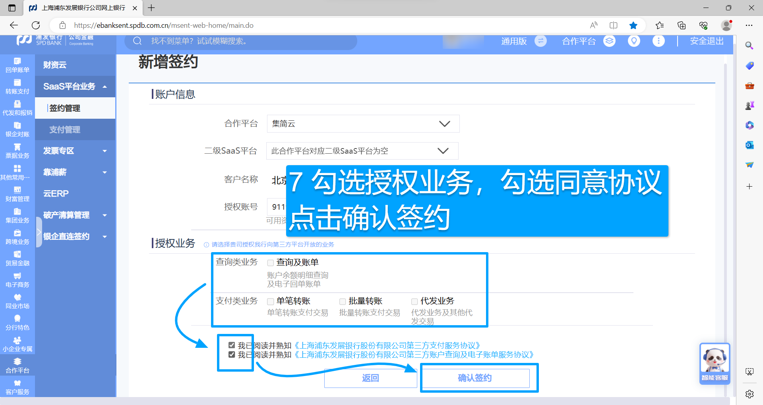
Task: Click the 找不到菜单 fuzzy search field
Action: pos(241,41)
